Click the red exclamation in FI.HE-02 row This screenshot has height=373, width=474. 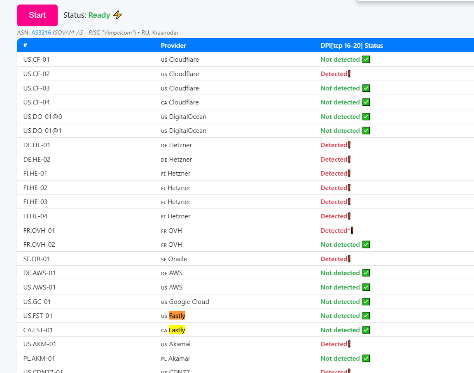click(349, 188)
